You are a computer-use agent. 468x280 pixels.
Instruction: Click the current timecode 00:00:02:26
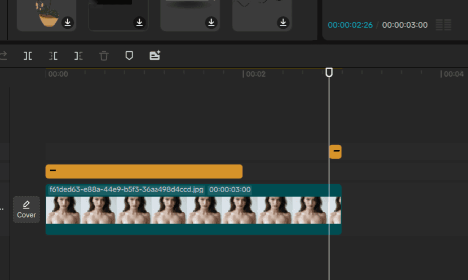click(x=350, y=25)
